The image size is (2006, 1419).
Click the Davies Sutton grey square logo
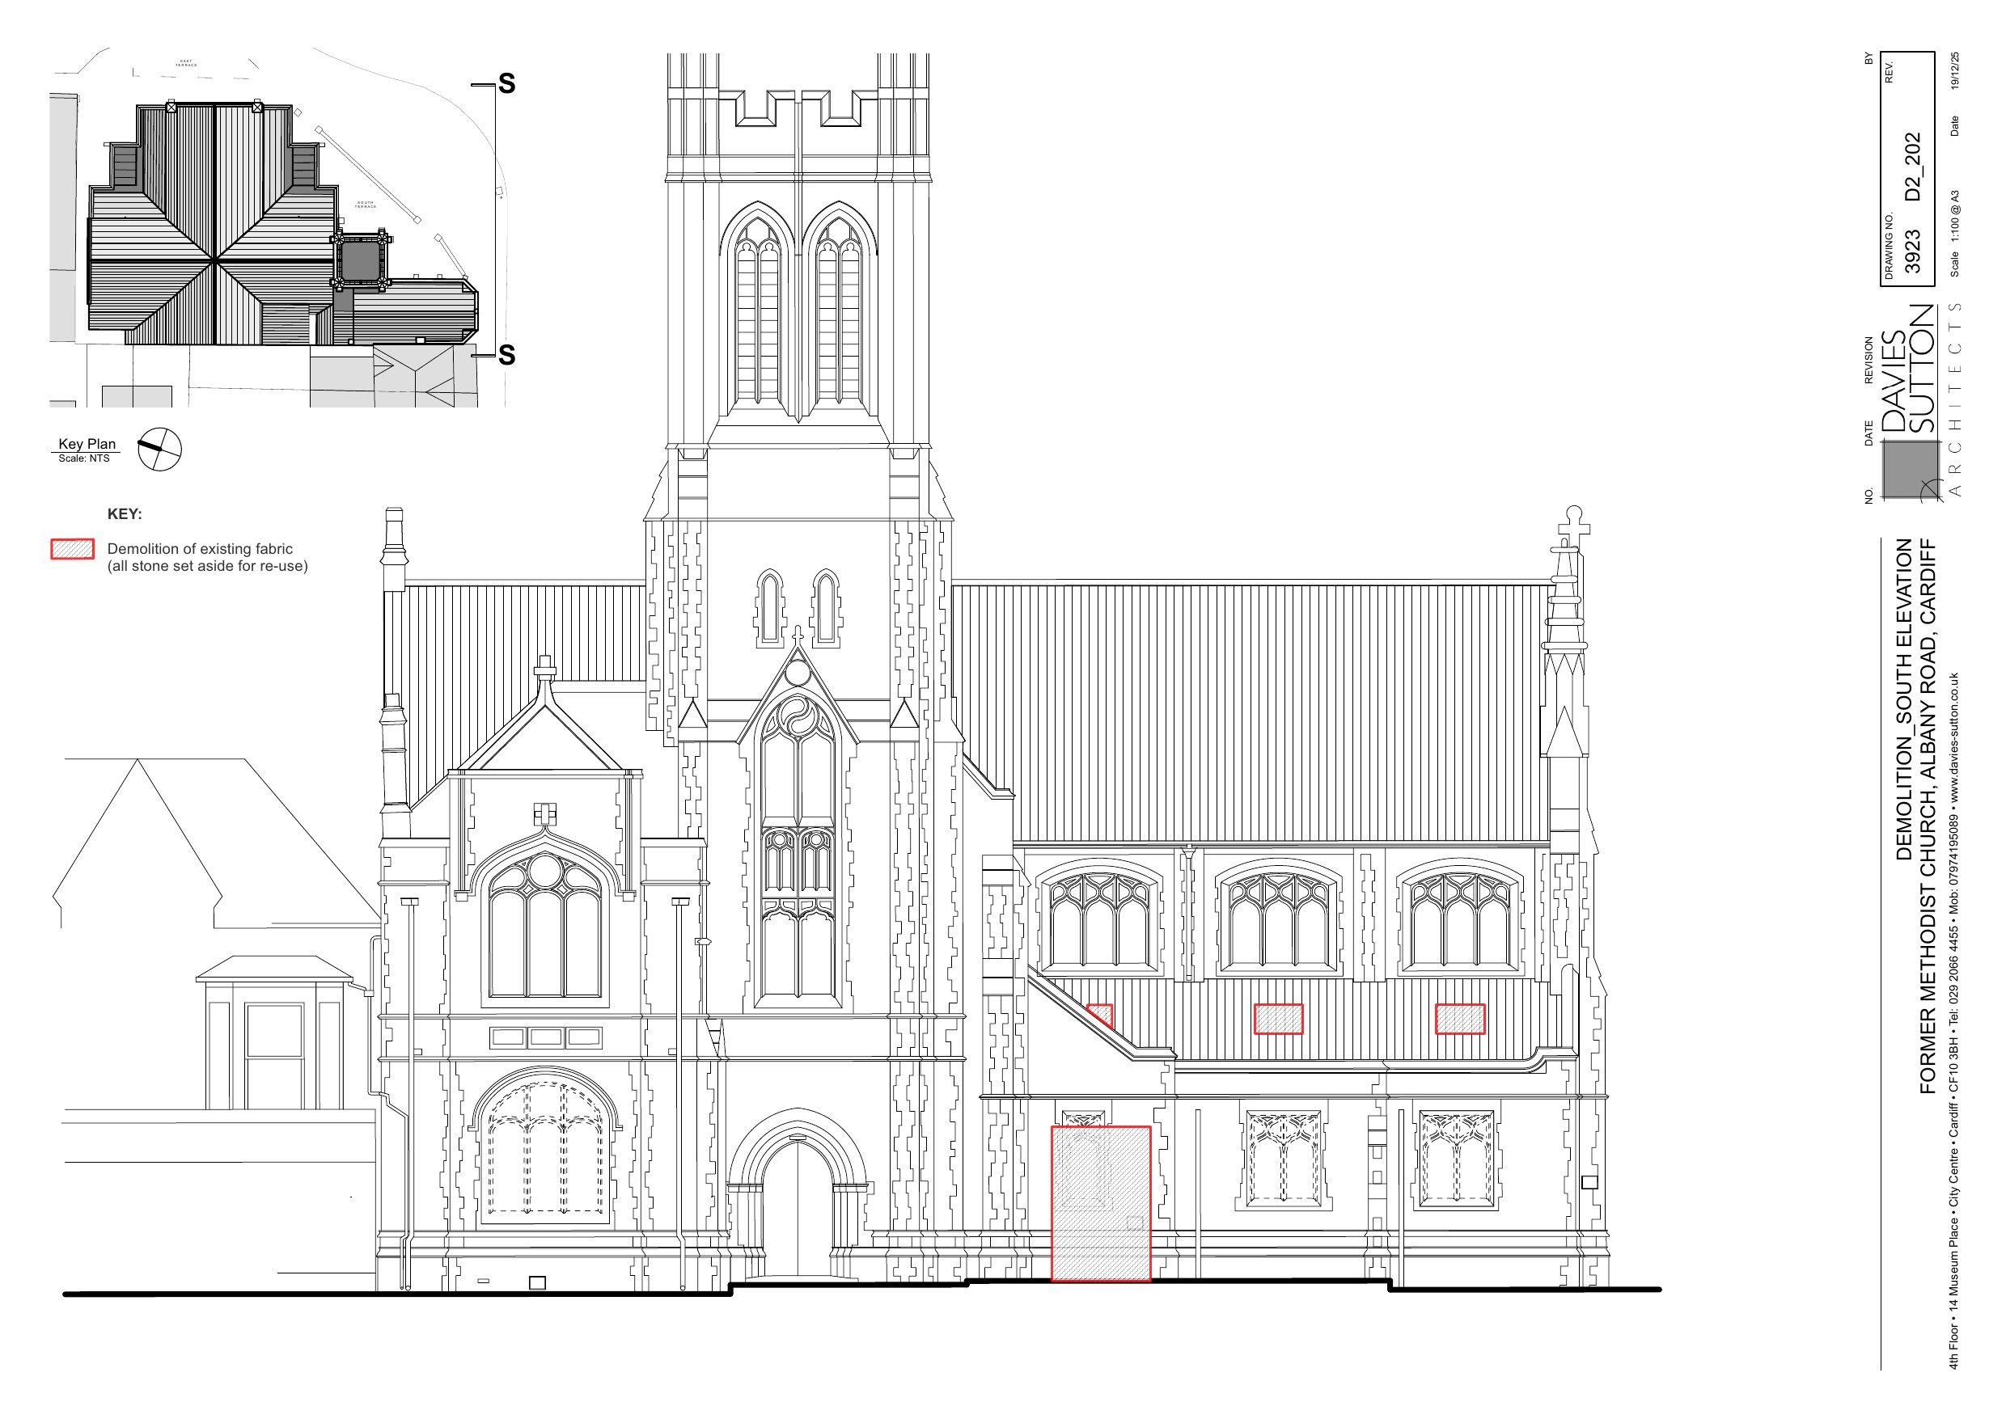point(1910,469)
